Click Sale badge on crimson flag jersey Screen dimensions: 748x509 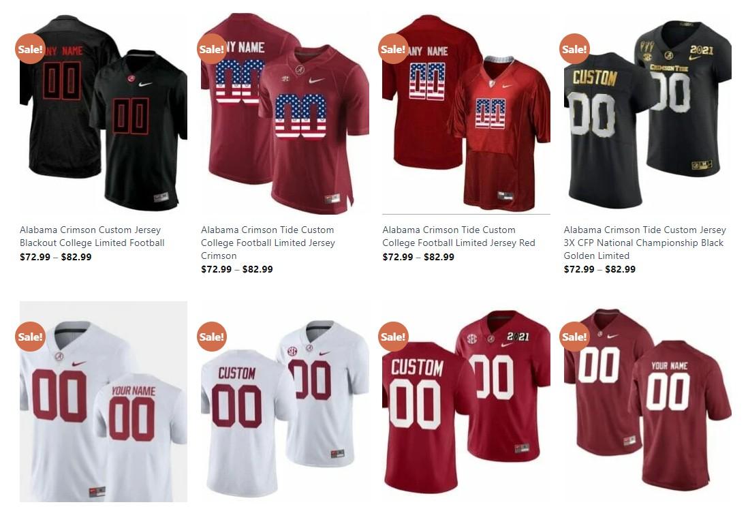tap(211, 48)
